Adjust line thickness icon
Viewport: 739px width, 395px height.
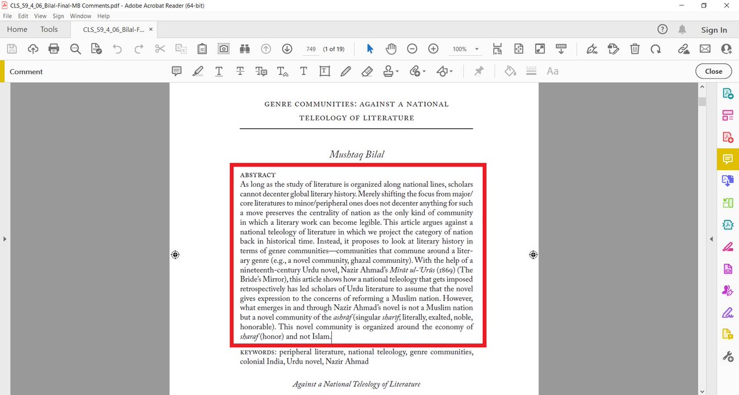point(531,71)
